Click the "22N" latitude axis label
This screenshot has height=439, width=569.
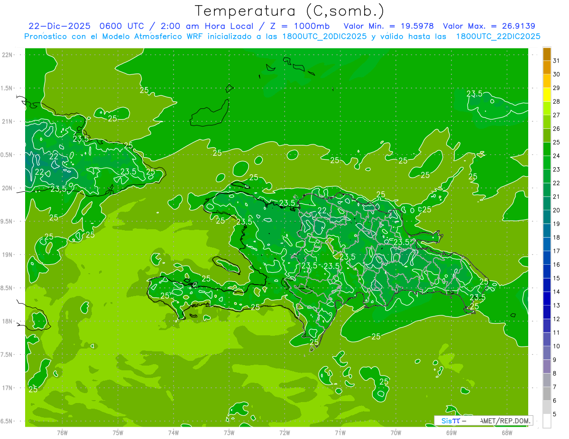tap(8, 55)
